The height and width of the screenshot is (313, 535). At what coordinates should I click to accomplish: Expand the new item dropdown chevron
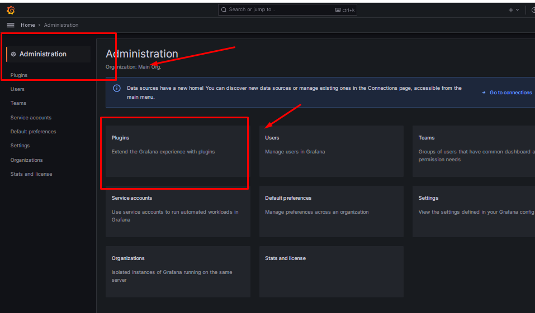tap(517, 10)
